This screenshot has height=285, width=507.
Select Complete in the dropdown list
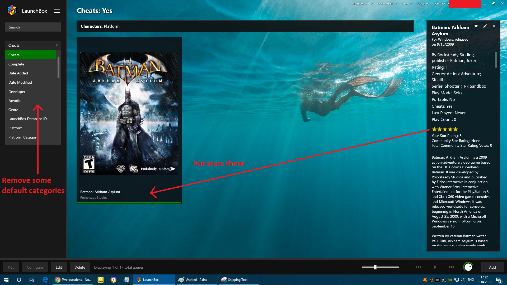click(31, 64)
